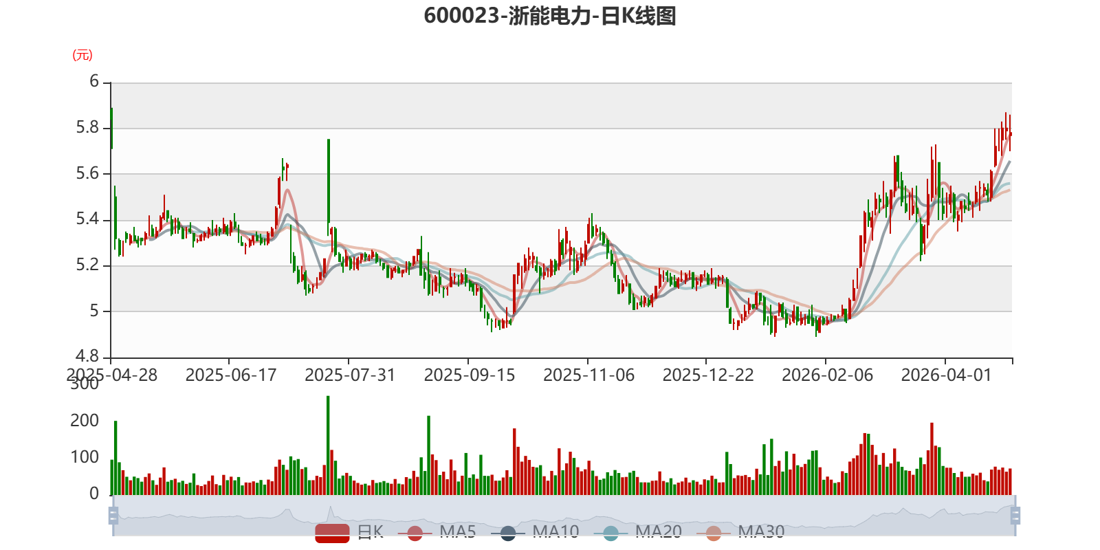
Task: Toggle the MA20 legend marker icon
Action: coord(610,533)
